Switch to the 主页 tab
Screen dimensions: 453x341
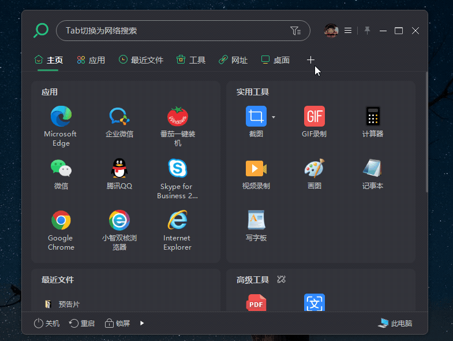pos(48,60)
